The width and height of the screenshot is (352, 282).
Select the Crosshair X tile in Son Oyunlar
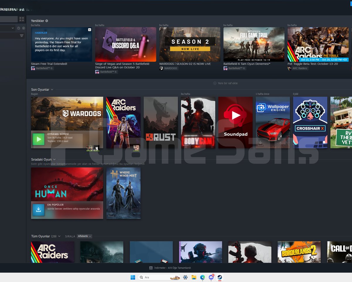click(310, 122)
